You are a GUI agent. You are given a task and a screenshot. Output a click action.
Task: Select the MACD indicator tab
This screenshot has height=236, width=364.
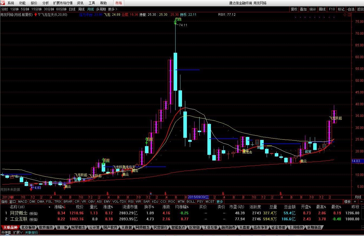coord(23,202)
